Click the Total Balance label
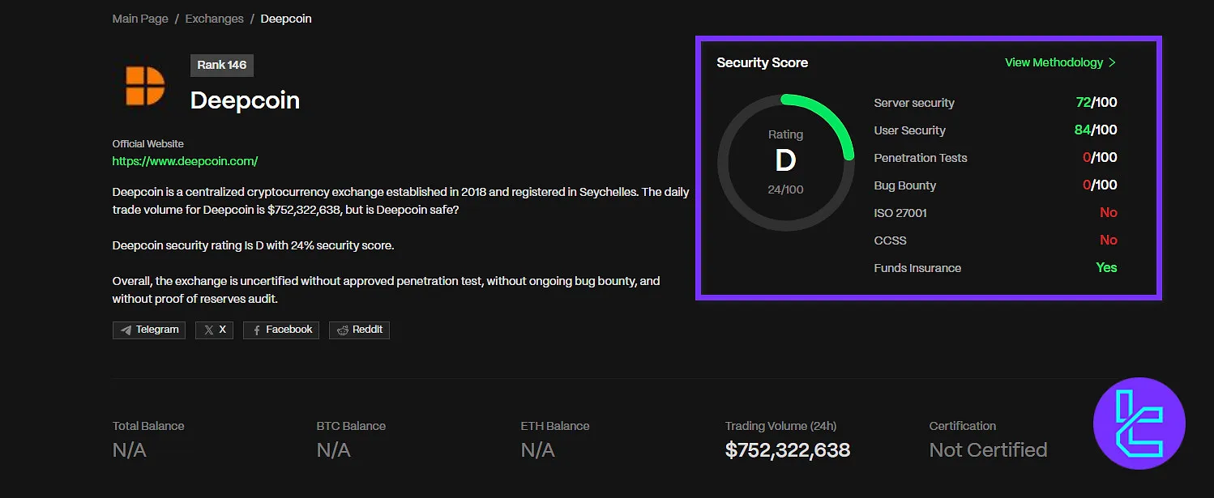 148,426
